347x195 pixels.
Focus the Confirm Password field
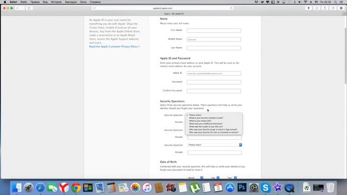(214, 91)
